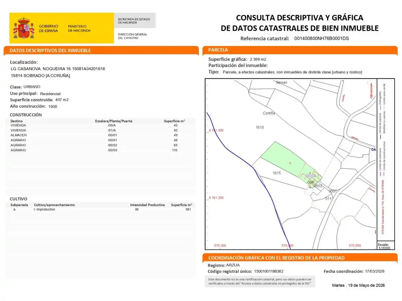Image resolution: width=402 pixels, height=301 pixels.
Task: Click the 'Subparcela' column header
Action: point(19,205)
